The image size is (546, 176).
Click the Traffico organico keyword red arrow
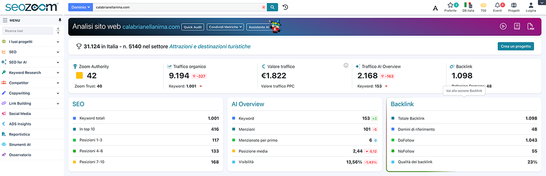point(201,86)
